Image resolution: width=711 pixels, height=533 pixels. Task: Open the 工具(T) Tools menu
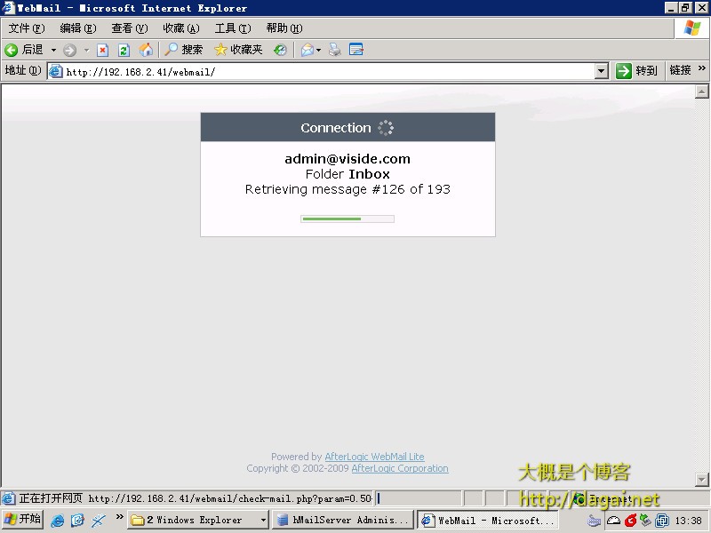pos(232,28)
